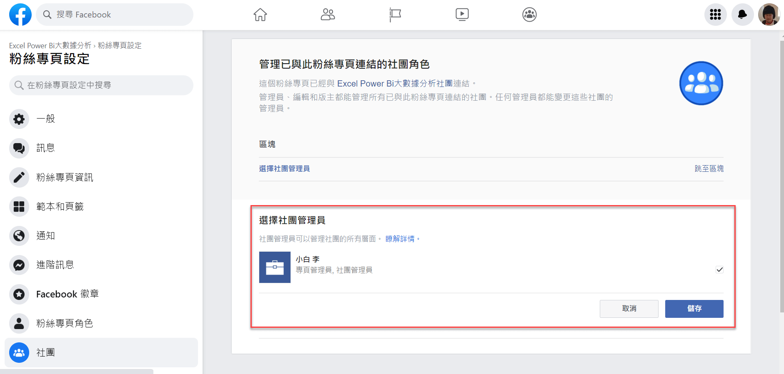784x374 pixels.
Task: Open the Facebook 徽章 menu item
Action: coord(101,295)
